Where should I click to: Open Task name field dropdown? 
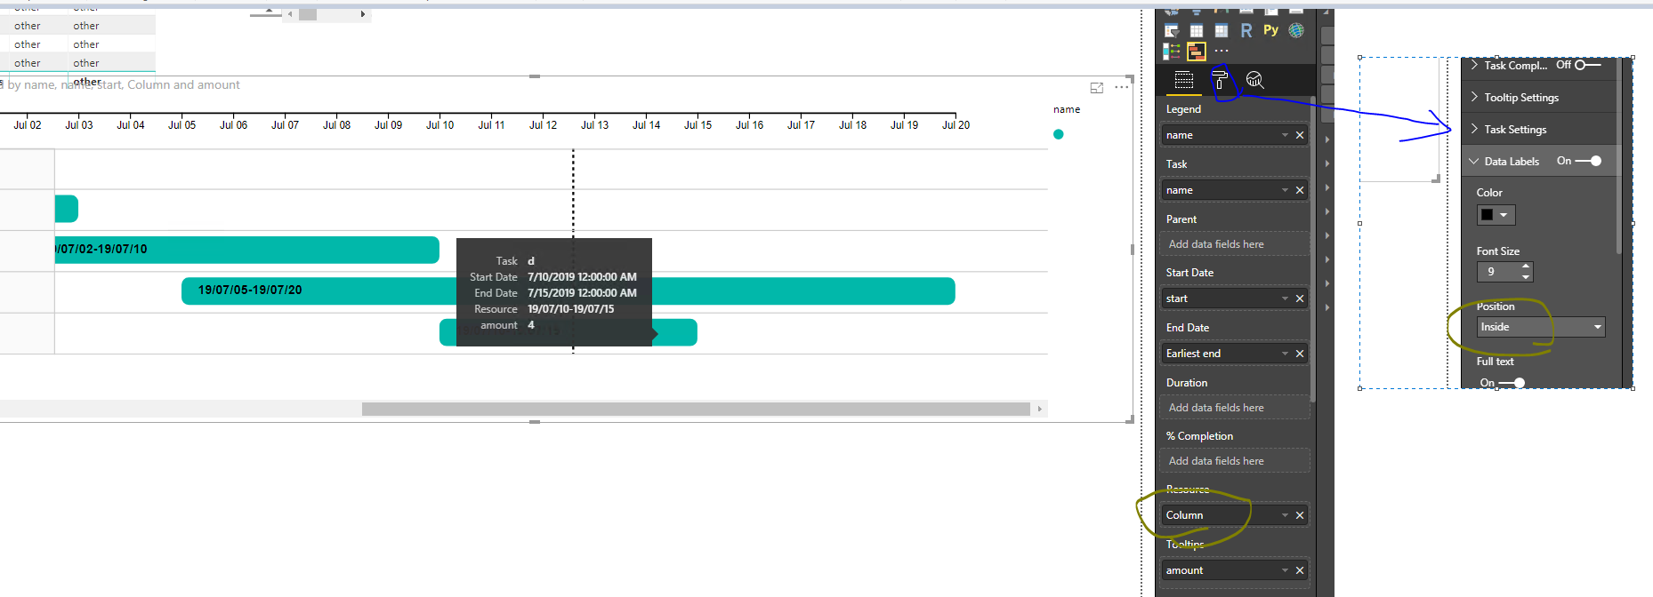pos(1285,190)
